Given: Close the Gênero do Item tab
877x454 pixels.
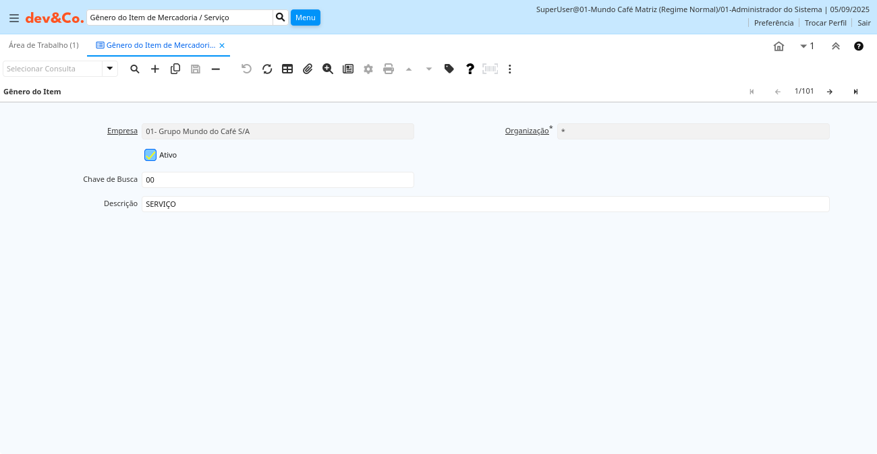Looking at the screenshot, I should pos(222,45).
